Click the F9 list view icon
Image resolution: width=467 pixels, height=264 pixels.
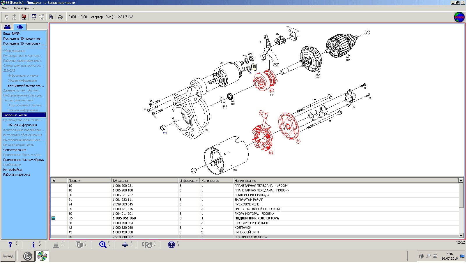click(34, 17)
